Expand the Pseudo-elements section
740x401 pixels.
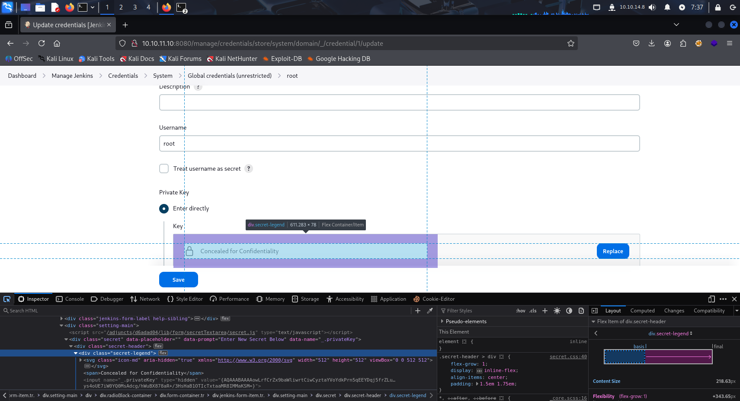pyautogui.click(x=442, y=321)
